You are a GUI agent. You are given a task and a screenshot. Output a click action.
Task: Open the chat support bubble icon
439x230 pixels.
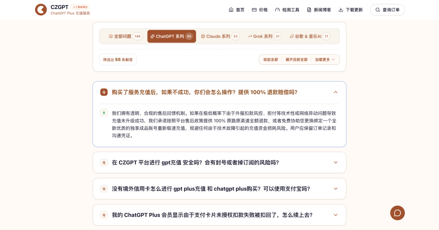pyautogui.click(x=397, y=213)
